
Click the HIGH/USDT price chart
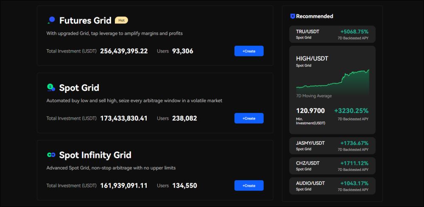pos(332,81)
